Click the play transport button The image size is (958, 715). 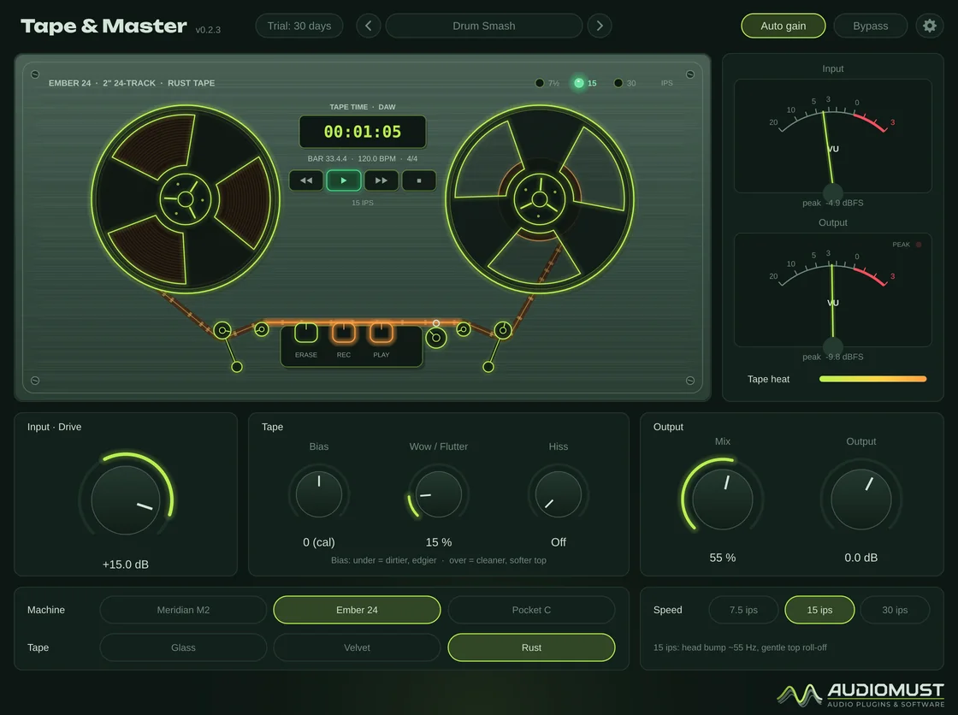click(x=343, y=180)
